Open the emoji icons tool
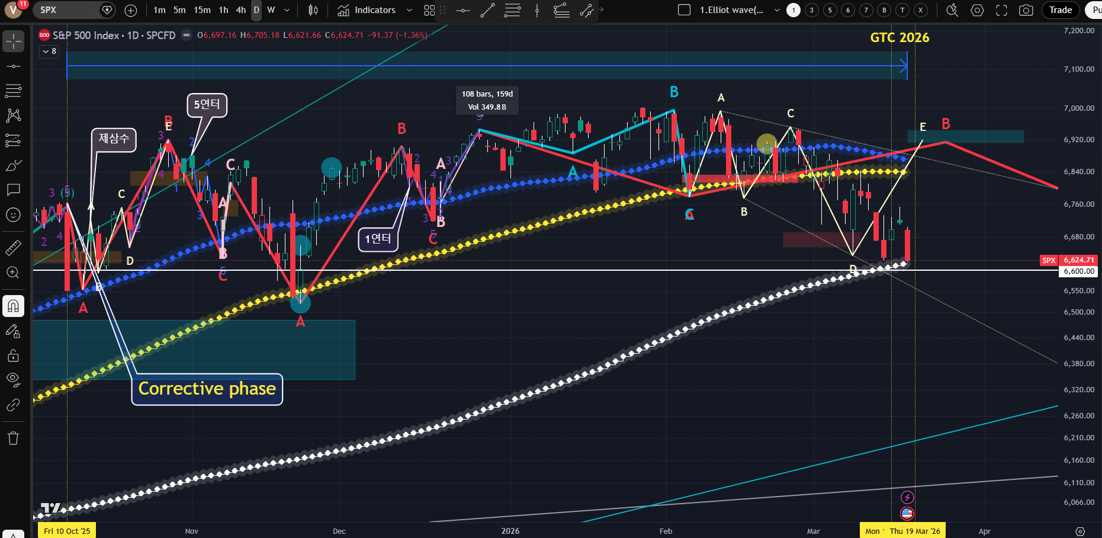This screenshot has height=538, width=1102. point(13,215)
